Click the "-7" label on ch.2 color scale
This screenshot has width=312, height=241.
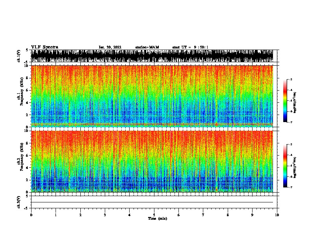(291, 187)
